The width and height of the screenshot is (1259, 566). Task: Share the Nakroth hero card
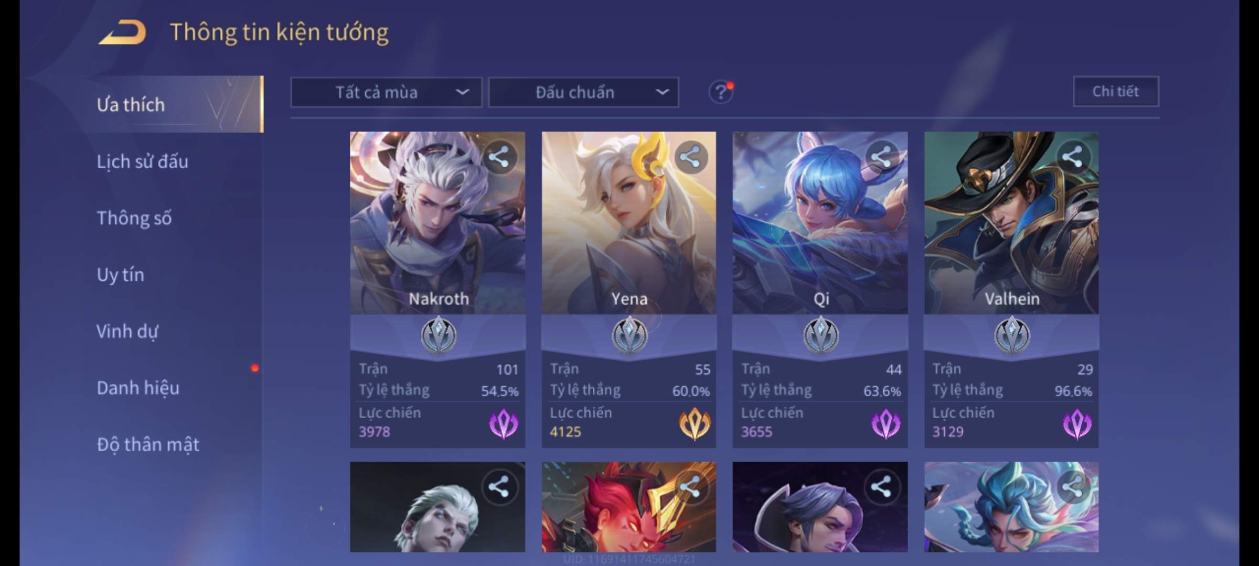[x=499, y=157]
